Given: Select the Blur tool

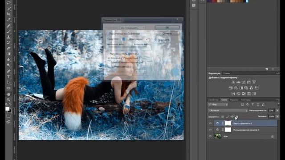Looking at the screenshot, I should (x=8, y=60).
